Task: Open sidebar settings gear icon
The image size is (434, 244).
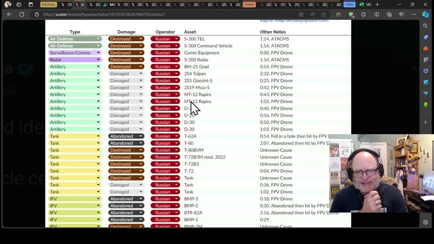Action: click(426, 222)
